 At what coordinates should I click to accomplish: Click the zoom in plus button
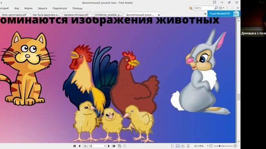(235, 146)
